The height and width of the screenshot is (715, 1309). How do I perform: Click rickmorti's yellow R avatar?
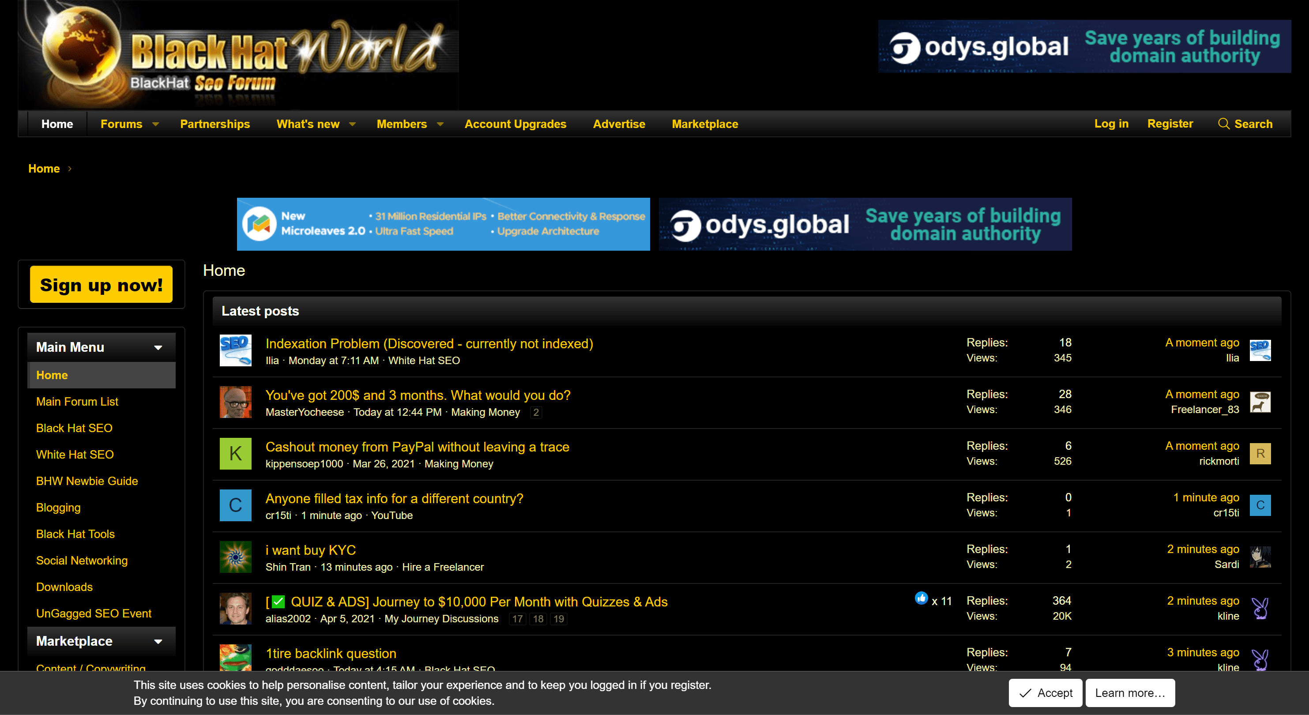(x=1260, y=454)
